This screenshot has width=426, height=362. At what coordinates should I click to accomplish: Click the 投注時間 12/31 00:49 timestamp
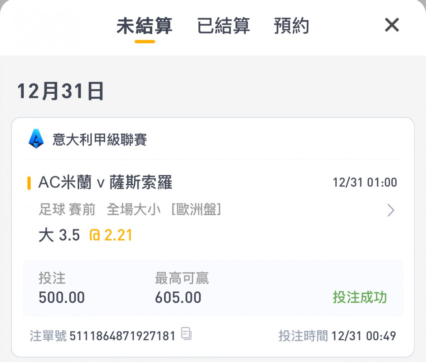click(x=337, y=336)
